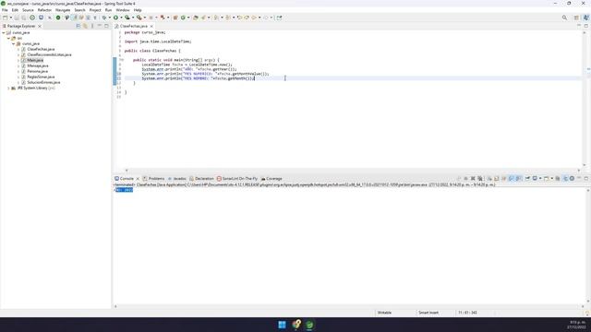Maximize the Console panel
This screenshot has height=332, width=591.
click(586, 178)
